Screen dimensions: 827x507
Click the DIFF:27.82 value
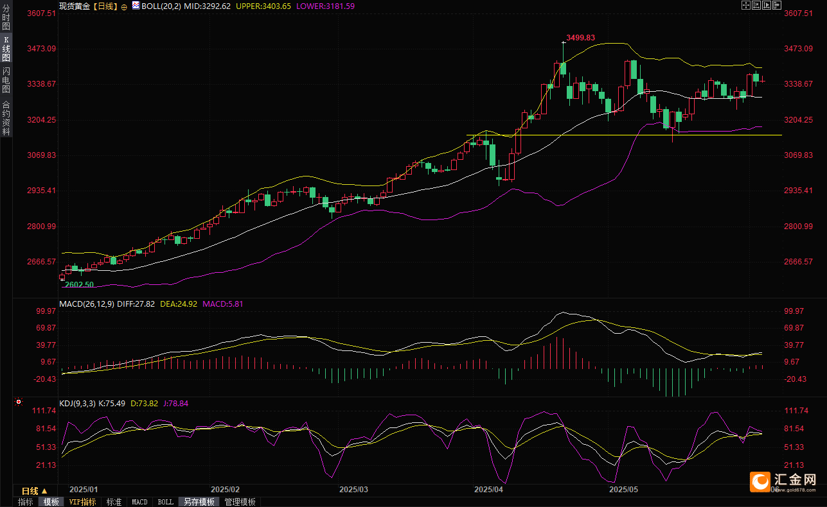point(136,304)
